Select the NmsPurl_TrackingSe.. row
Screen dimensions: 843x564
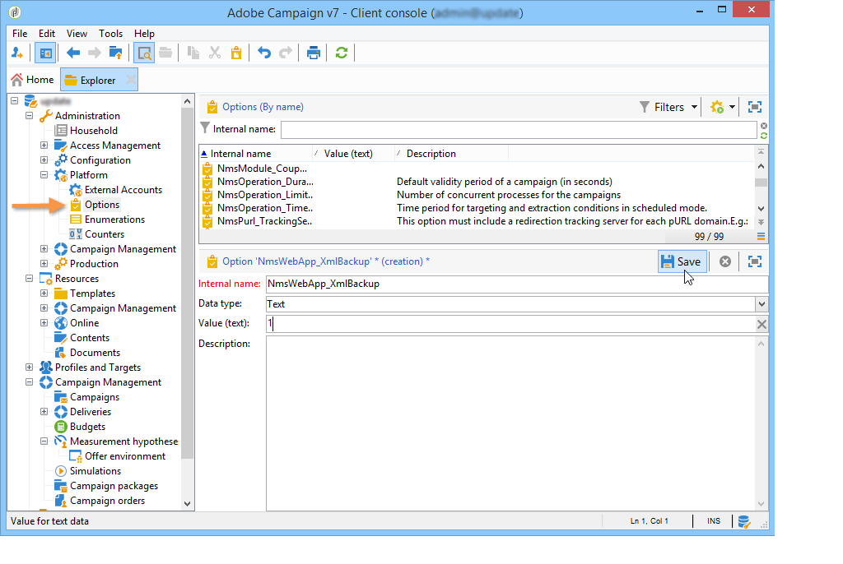pyautogui.click(x=477, y=221)
